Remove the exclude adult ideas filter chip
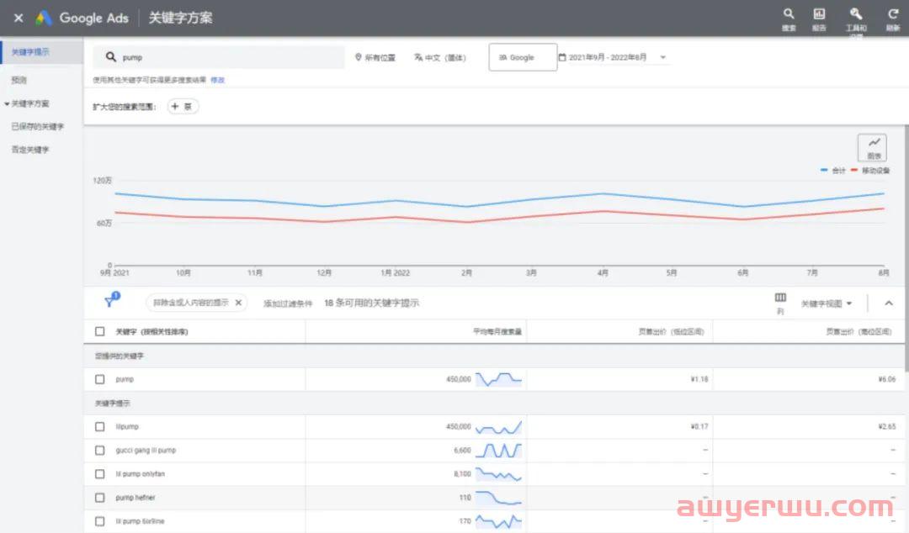 (238, 303)
